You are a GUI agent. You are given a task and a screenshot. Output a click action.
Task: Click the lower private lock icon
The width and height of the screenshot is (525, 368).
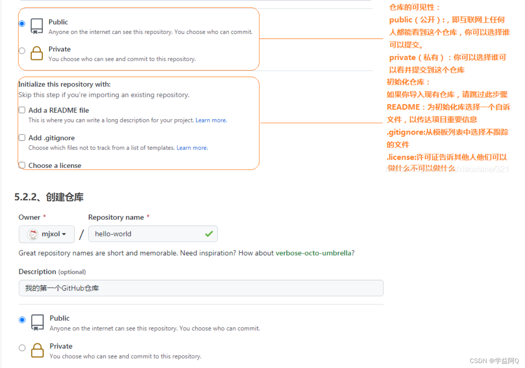(37, 350)
